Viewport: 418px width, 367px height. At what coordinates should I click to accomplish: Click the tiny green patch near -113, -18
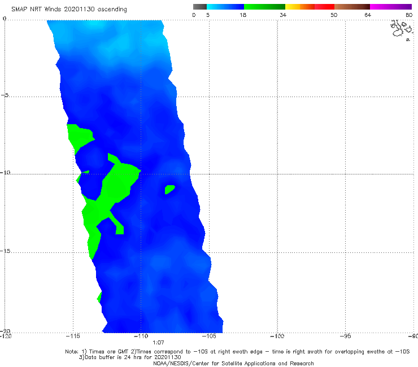point(99,297)
